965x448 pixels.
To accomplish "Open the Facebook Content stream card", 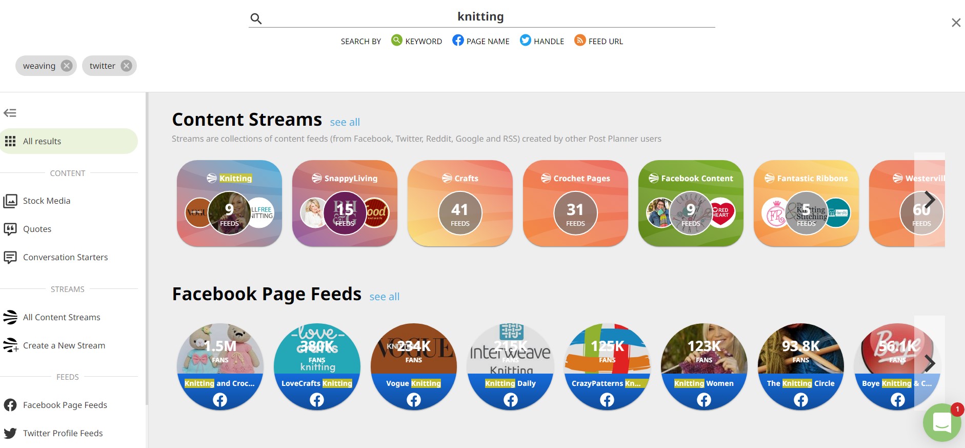I will point(691,203).
